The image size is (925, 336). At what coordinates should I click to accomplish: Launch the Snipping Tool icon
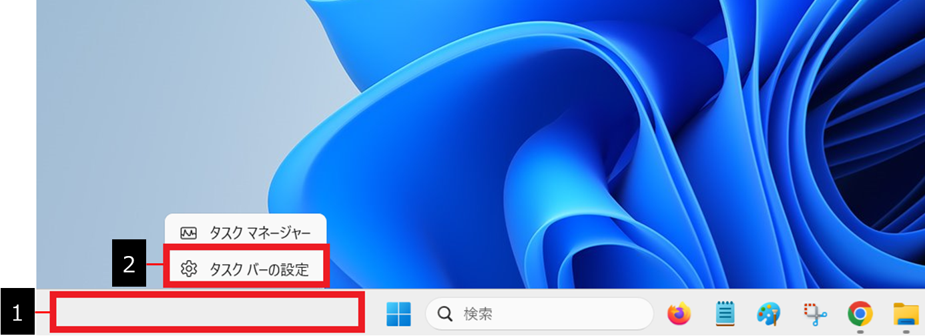point(815,313)
